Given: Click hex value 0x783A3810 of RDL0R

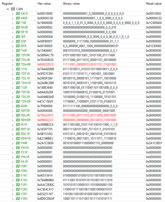Looking at the screenshot, I should (45, 115).
